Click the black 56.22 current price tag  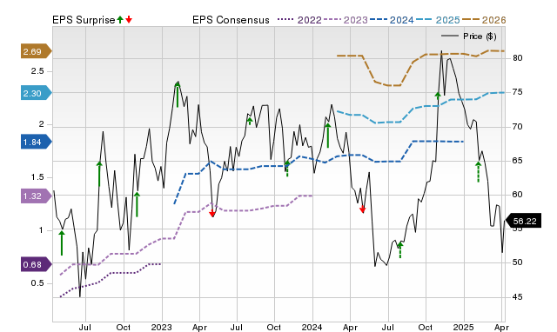pyautogui.click(x=523, y=221)
